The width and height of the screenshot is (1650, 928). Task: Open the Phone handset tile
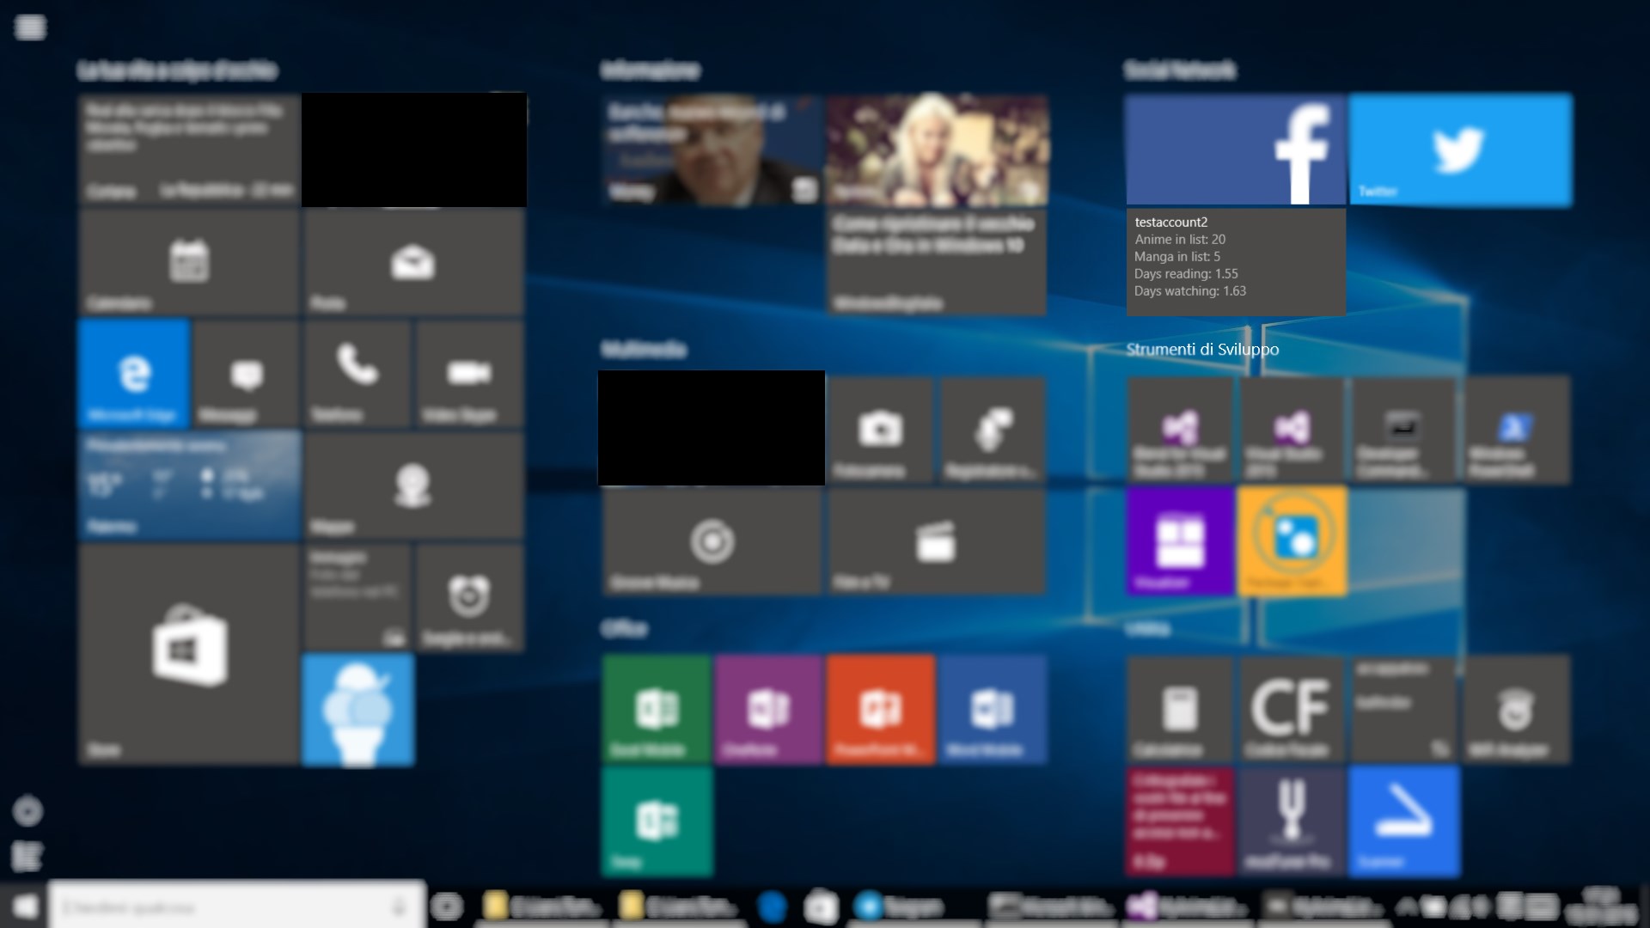click(x=357, y=374)
